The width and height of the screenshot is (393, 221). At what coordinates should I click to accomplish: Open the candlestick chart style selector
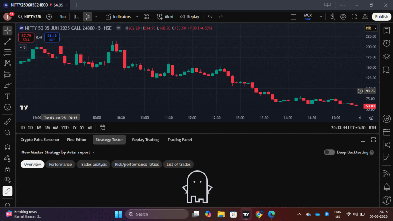[x=88, y=17]
